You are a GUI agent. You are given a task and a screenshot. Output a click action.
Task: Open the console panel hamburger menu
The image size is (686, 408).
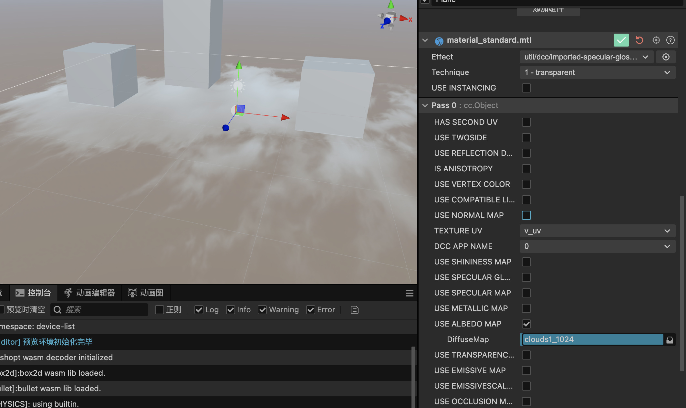(x=409, y=293)
